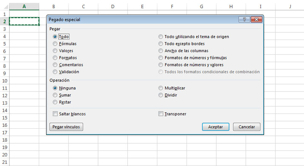The height and width of the screenshot is (166, 304).
Task: Select the Valores paste option
Action: pyautogui.click(x=55, y=51)
